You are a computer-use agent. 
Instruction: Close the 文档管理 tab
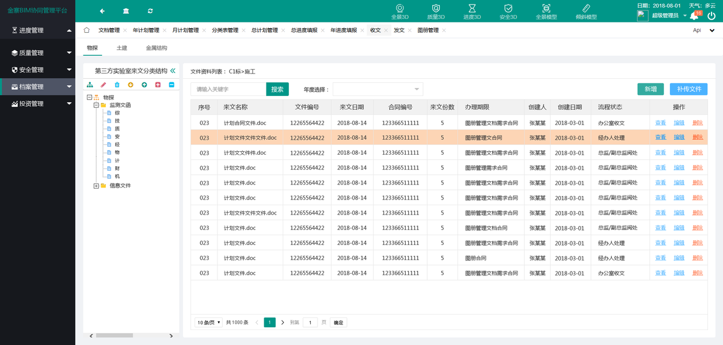coord(125,30)
